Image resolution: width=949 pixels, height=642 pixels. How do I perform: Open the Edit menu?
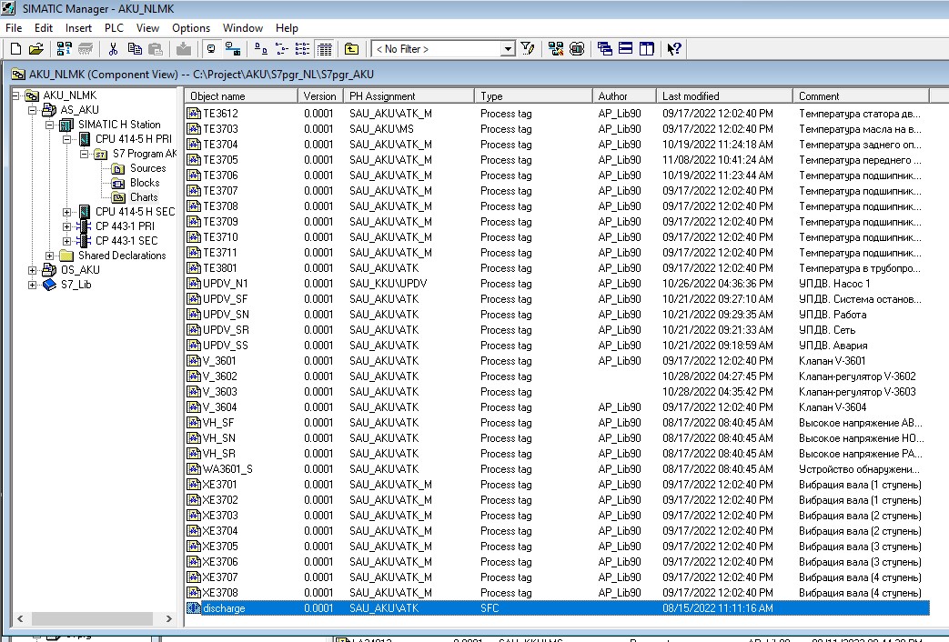point(44,28)
